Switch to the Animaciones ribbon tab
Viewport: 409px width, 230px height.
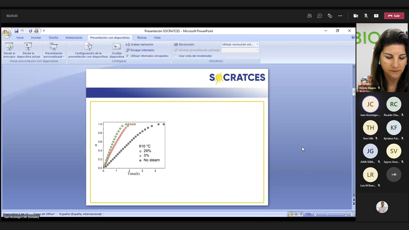tap(74, 38)
